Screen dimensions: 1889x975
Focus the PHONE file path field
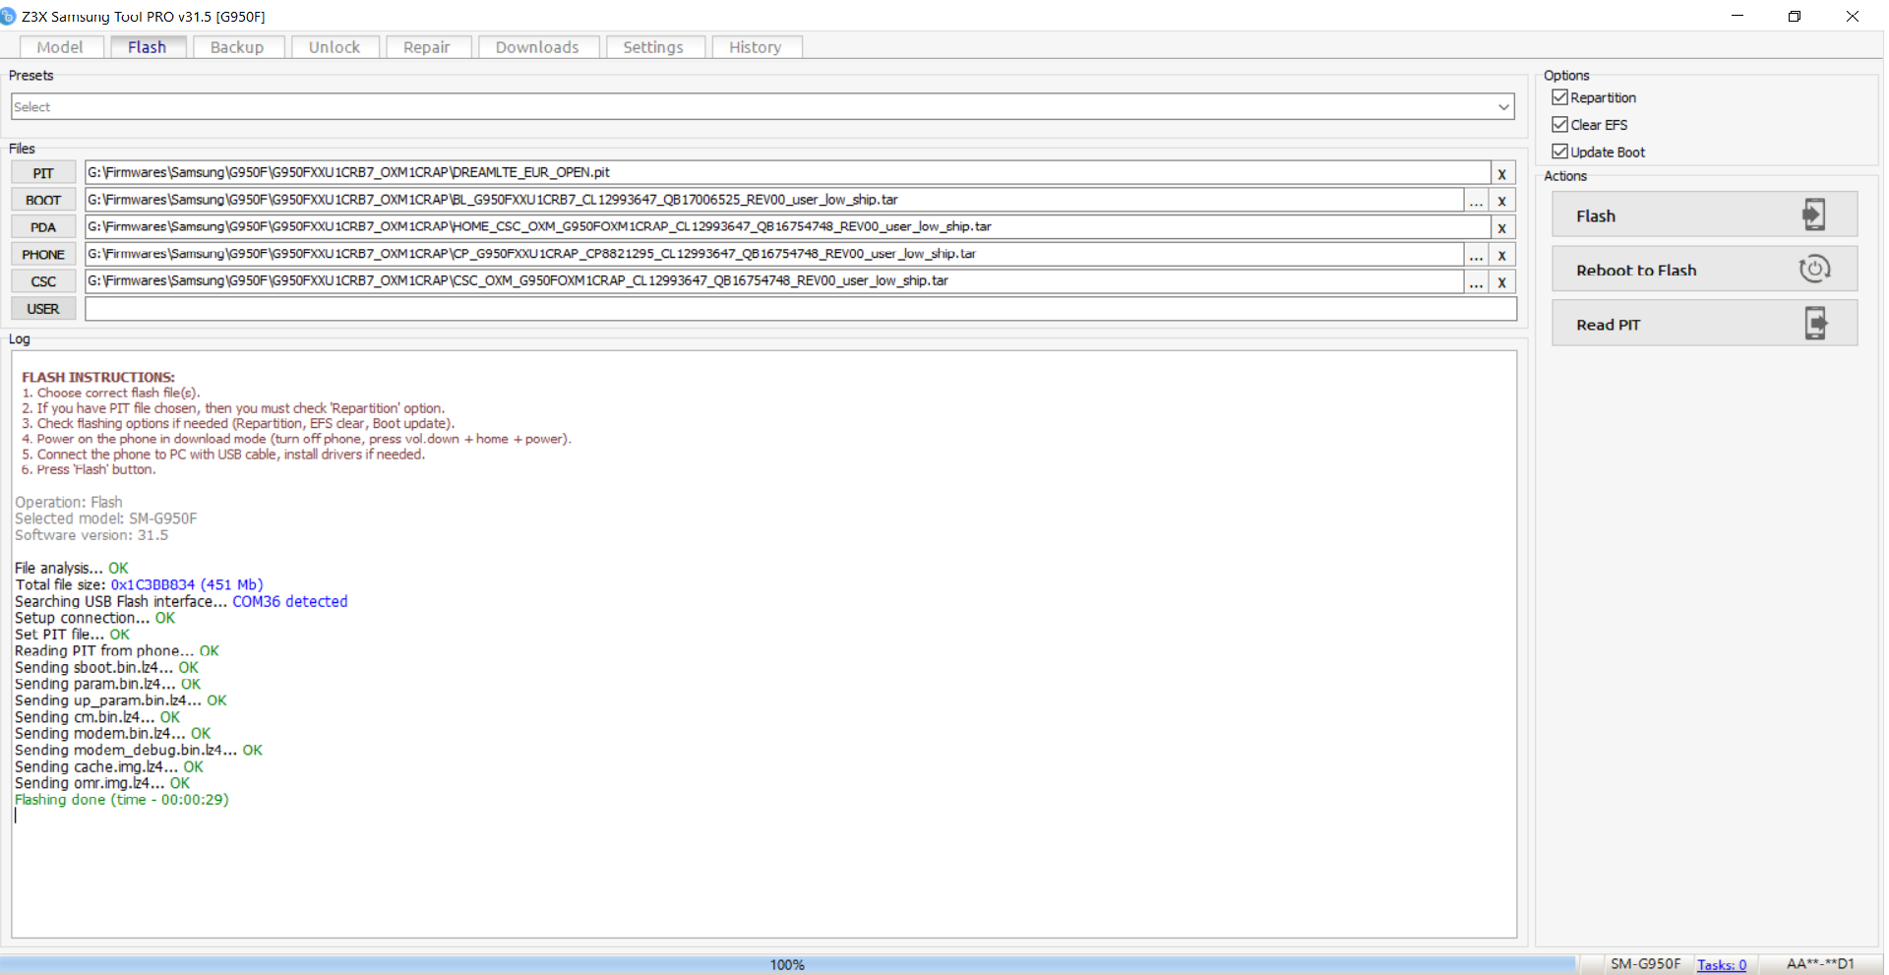[774, 254]
